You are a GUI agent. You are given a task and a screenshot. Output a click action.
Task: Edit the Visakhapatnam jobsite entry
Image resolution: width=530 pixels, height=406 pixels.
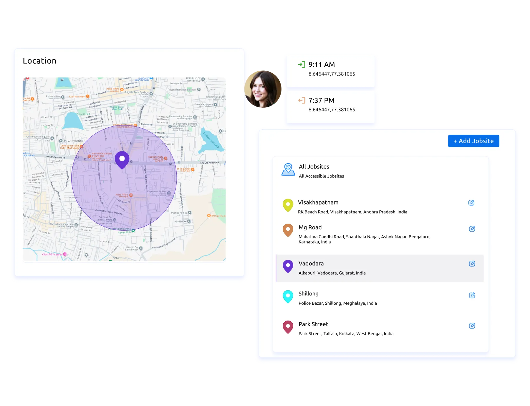click(x=472, y=202)
